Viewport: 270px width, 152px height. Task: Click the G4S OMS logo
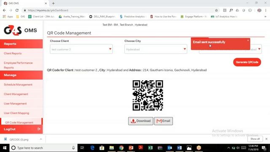point(20,30)
